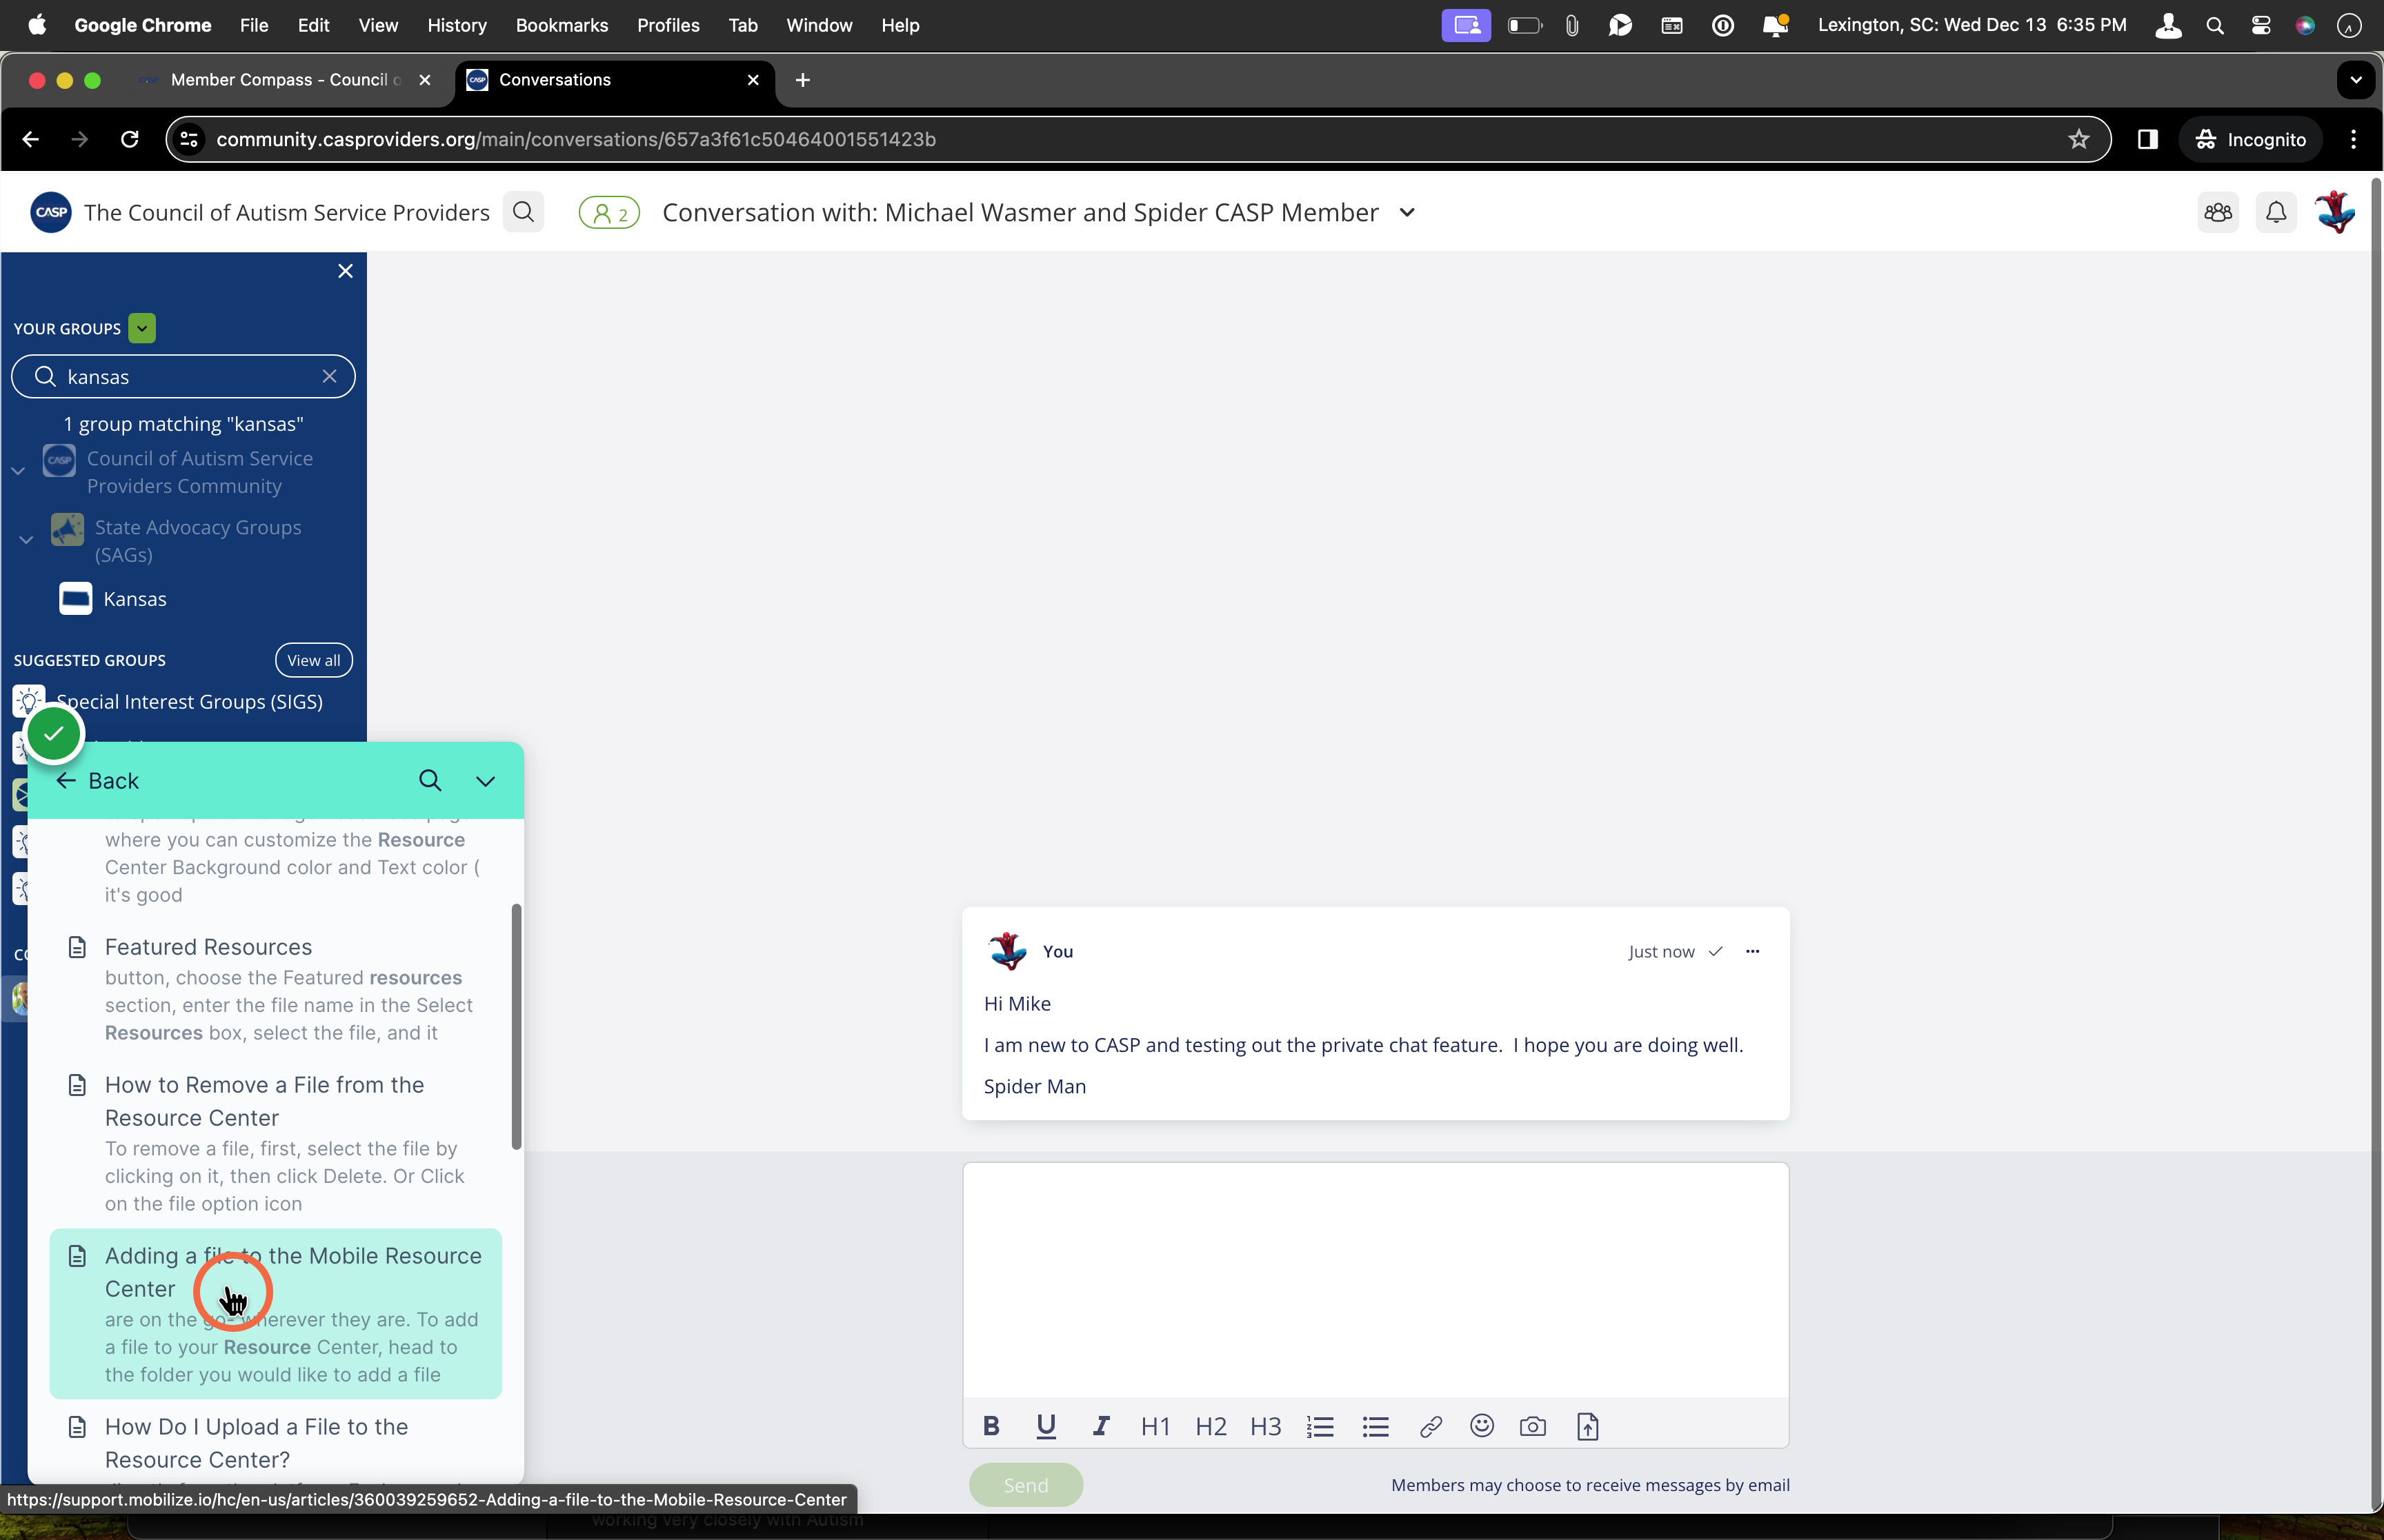Image resolution: width=2384 pixels, height=1540 pixels.
Task: Minimize the help widget with chevron
Action: point(485,781)
